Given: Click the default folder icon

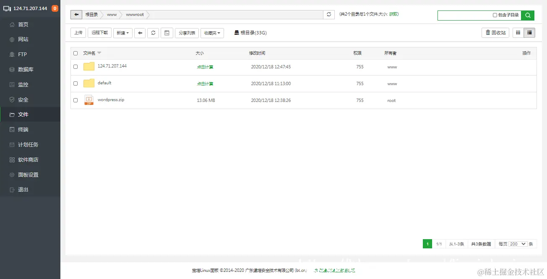Looking at the screenshot, I should 89,83.
